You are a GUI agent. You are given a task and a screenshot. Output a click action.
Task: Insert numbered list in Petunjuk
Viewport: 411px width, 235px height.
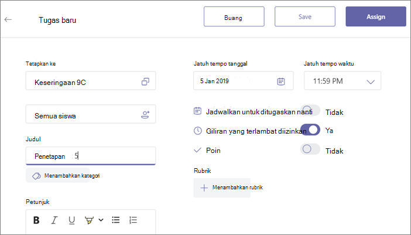tap(133, 220)
